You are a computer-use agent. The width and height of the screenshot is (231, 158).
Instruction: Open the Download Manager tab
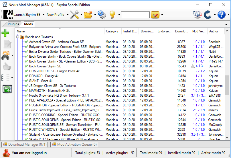pos(25,145)
